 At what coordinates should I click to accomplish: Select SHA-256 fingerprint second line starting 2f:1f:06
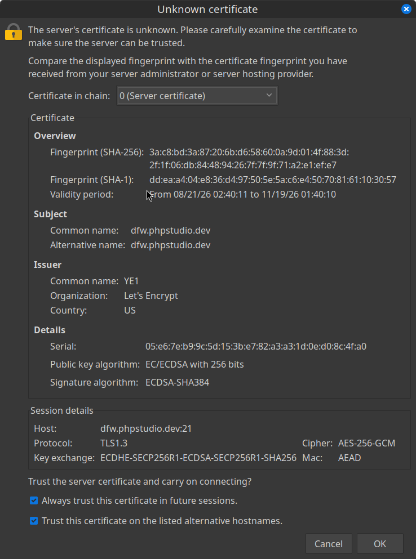click(243, 165)
